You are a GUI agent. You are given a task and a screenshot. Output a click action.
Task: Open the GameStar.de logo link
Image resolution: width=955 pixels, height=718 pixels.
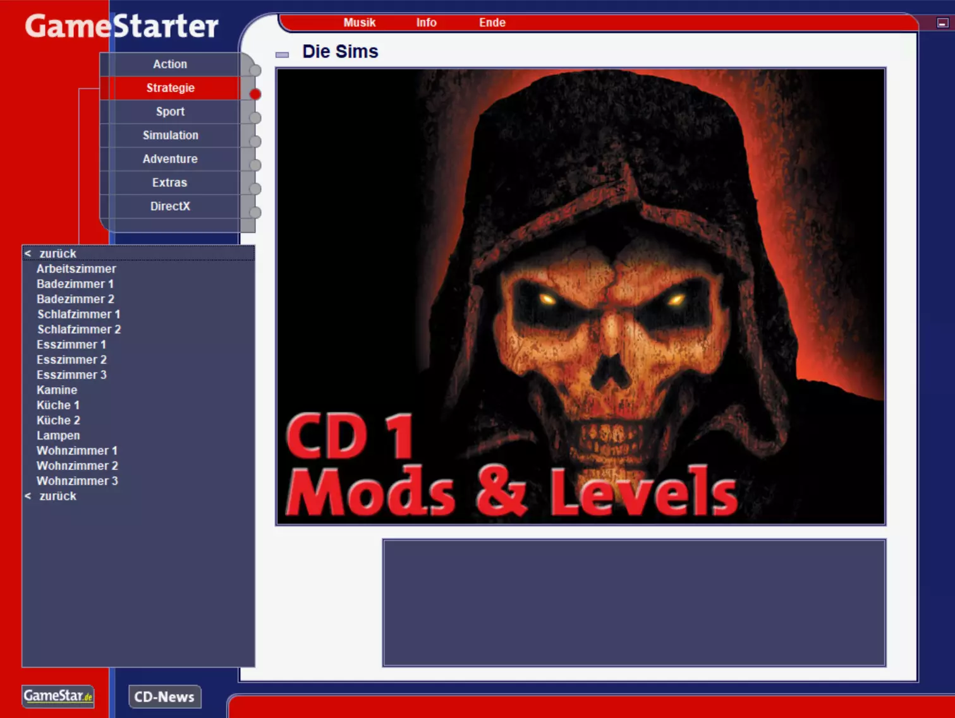coord(58,696)
